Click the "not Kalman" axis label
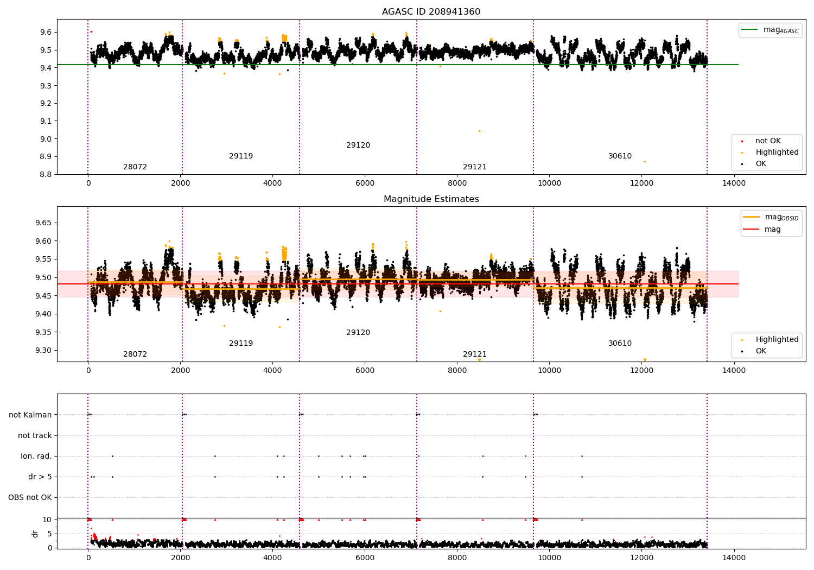Image resolution: width=814 pixels, height=570 pixels. coord(30,415)
